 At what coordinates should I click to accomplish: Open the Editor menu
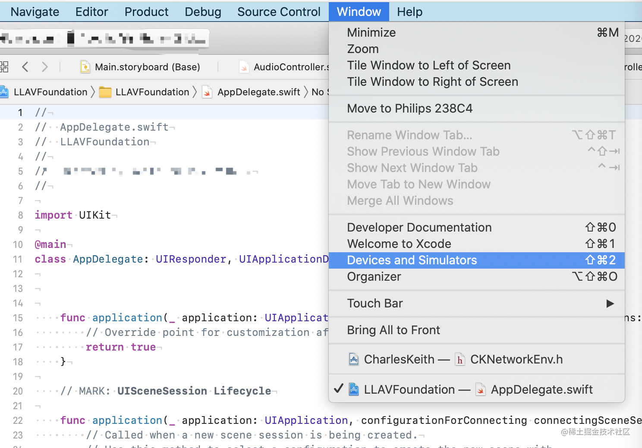point(91,12)
